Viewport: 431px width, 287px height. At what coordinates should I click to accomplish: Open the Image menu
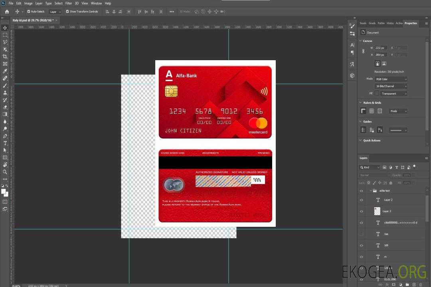click(x=28, y=3)
